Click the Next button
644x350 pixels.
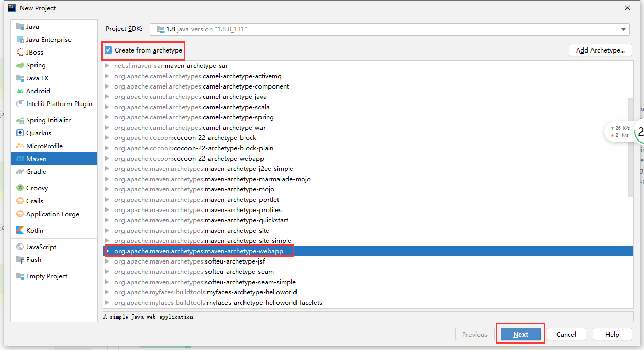point(520,334)
